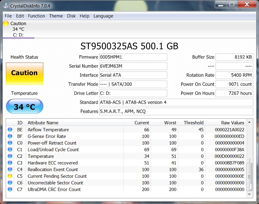259x204 pixels.
Task: Open the File menu
Action: (8, 16)
